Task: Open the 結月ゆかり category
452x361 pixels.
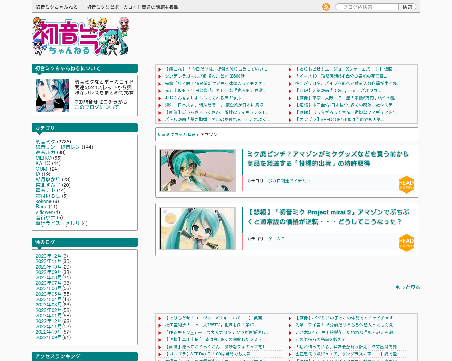Action: pos(48,179)
